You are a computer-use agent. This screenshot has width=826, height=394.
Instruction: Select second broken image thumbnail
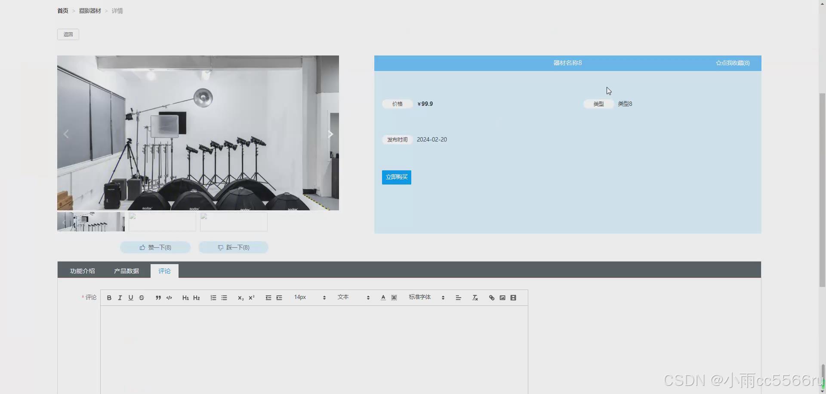162,222
